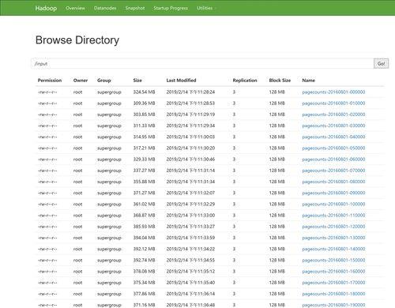Open file pagecounts-20160801-160000
Screen dimensions: 395x308
pyautogui.click(x=333, y=272)
